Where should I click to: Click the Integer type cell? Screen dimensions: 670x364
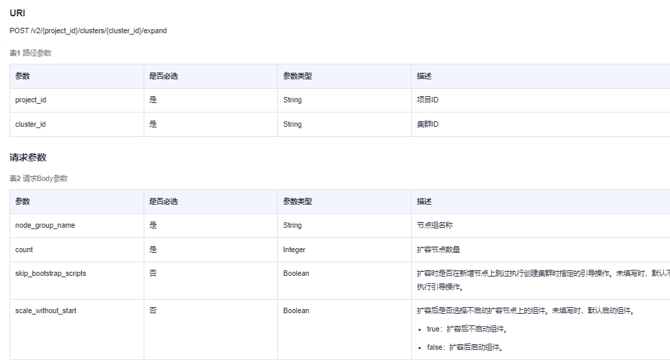click(294, 249)
